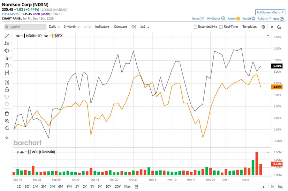
Task: Select the 1M time range
Action: (35, 187)
